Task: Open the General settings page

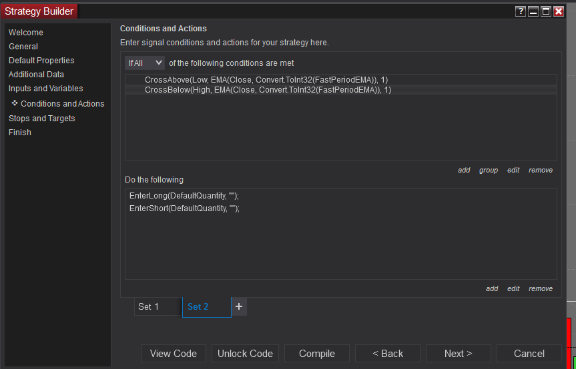Action: pos(23,47)
